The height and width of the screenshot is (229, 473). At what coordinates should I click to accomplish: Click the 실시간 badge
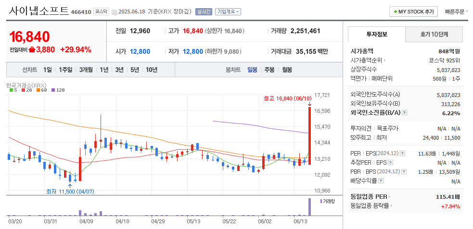[204, 12]
